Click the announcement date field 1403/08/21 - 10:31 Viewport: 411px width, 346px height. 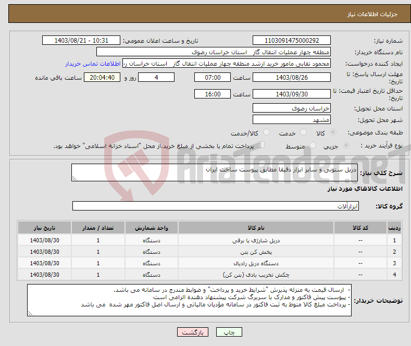[x=81, y=40]
